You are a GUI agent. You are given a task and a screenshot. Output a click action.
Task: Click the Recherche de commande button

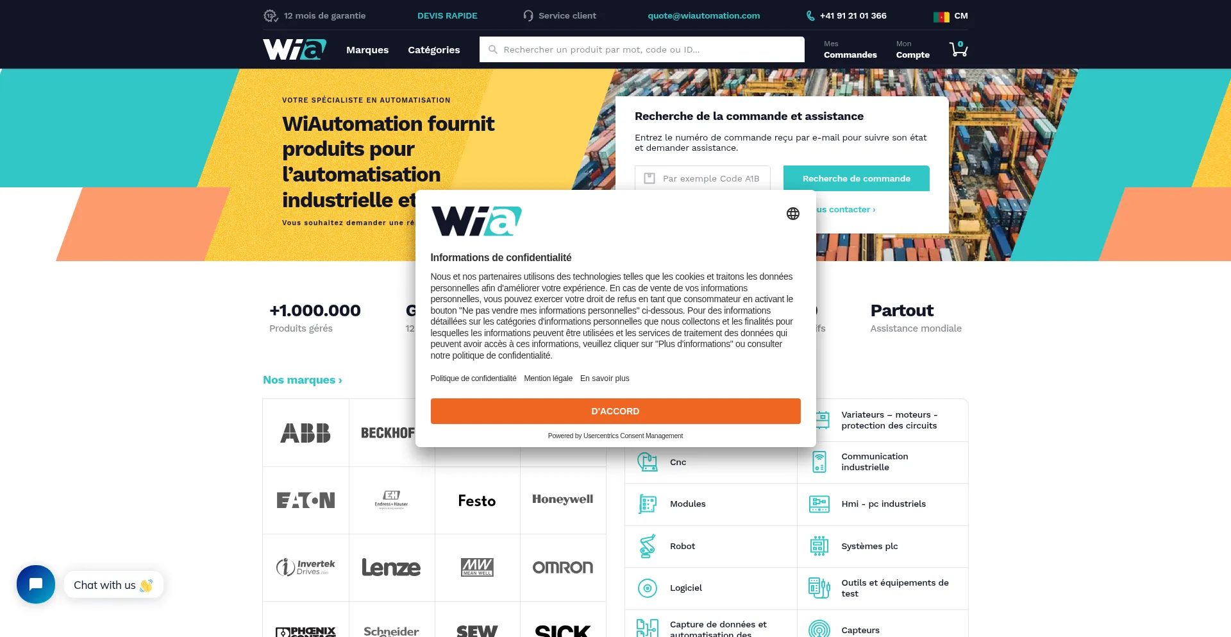[857, 178]
